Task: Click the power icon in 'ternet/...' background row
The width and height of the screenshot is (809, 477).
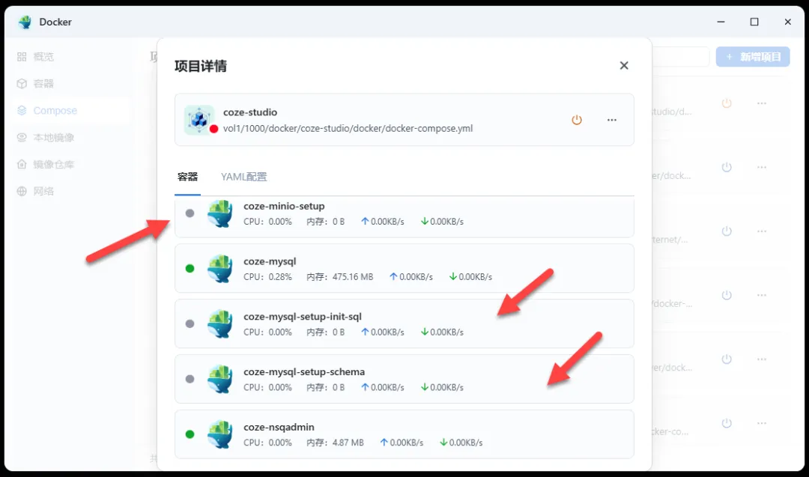Action: (727, 231)
